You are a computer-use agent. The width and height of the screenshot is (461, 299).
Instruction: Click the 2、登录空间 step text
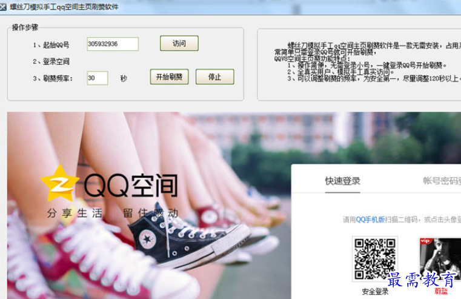coord(51,61)
